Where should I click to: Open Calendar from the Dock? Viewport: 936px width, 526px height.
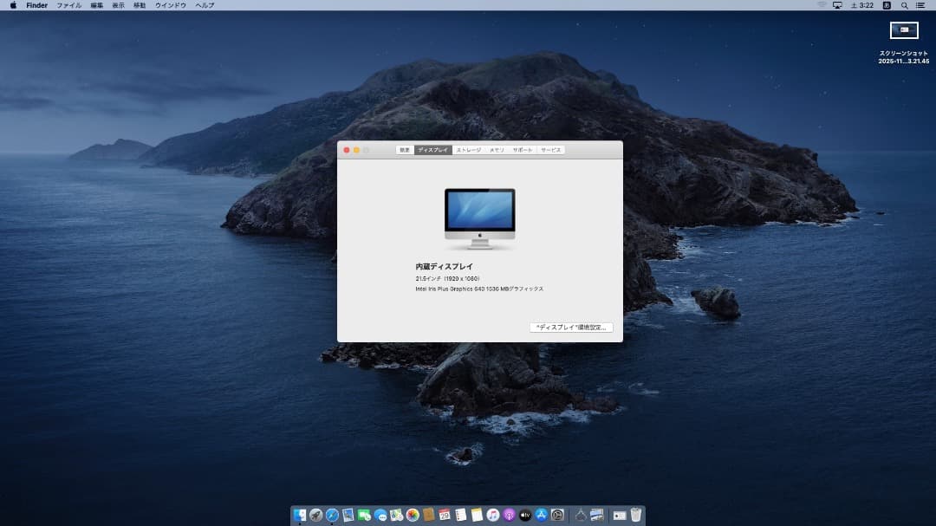pyautogui.click(x=444, y=515)
